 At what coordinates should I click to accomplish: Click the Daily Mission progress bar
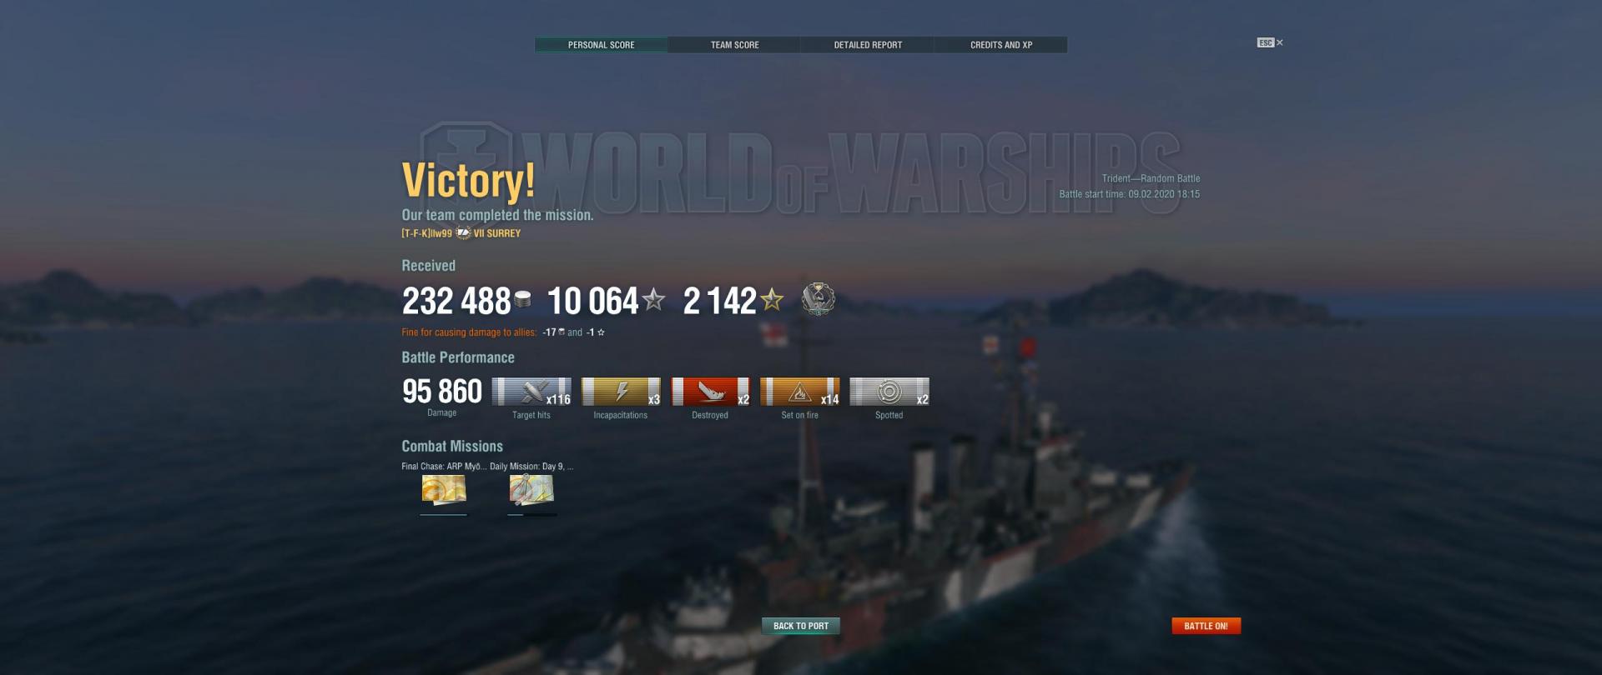click(x=532, y=515)
